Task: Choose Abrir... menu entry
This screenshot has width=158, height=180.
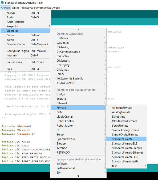Action: point(26,17)
